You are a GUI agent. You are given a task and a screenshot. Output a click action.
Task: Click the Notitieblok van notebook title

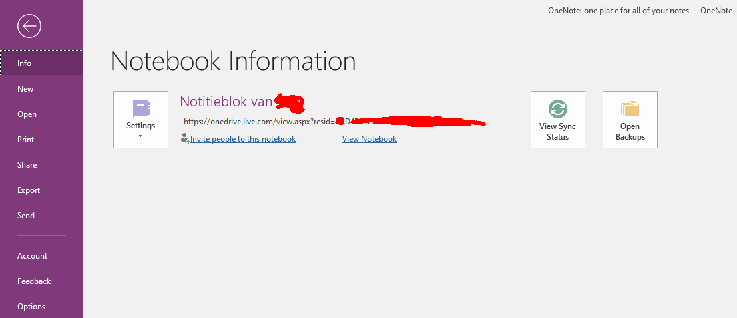click(x=226, y=101)
